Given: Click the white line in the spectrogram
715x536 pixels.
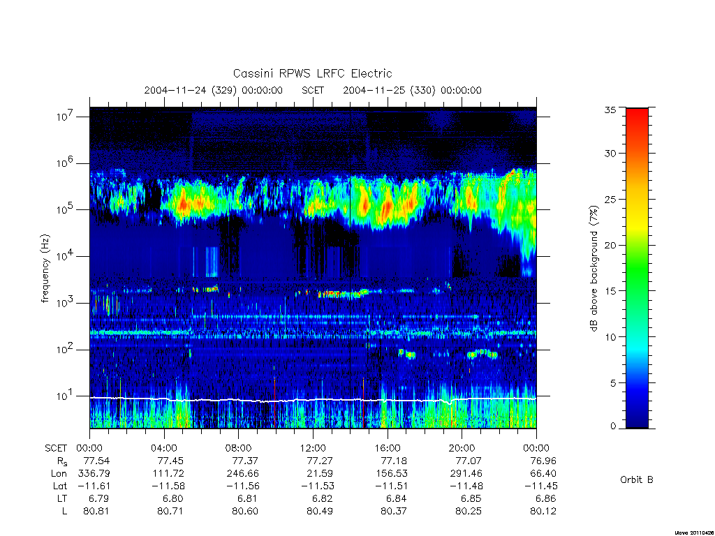Looking at the screenshot, I should click(313, 400).
